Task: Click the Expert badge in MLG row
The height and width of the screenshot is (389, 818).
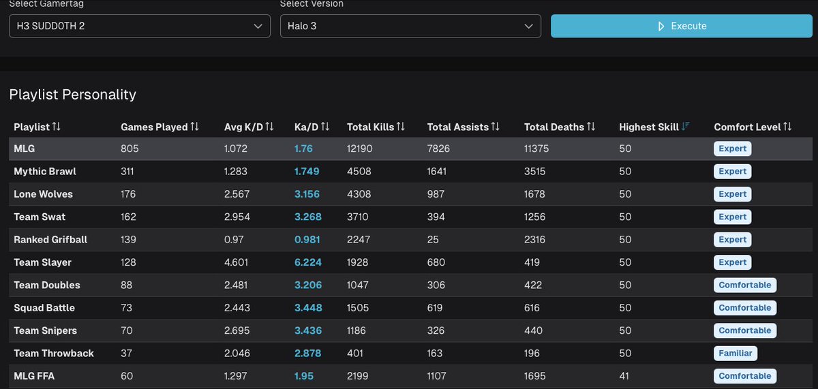Action: click(733, 149)
